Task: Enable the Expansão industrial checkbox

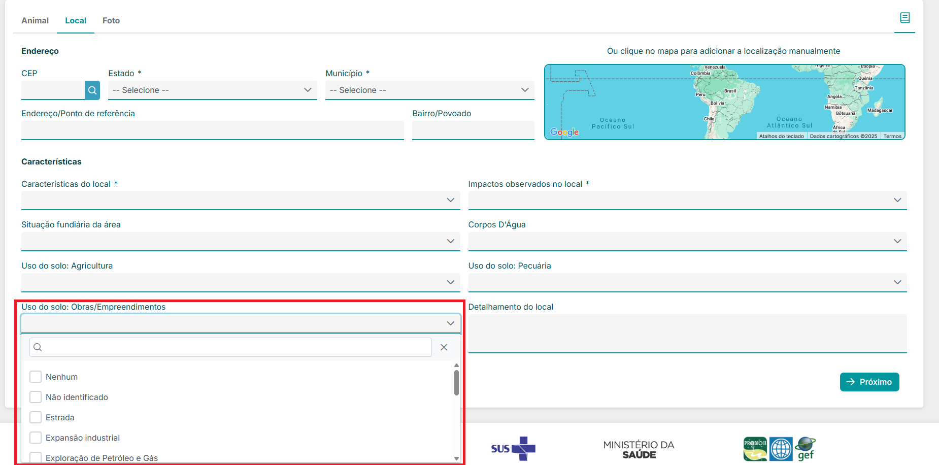Action: coord(36,438)
